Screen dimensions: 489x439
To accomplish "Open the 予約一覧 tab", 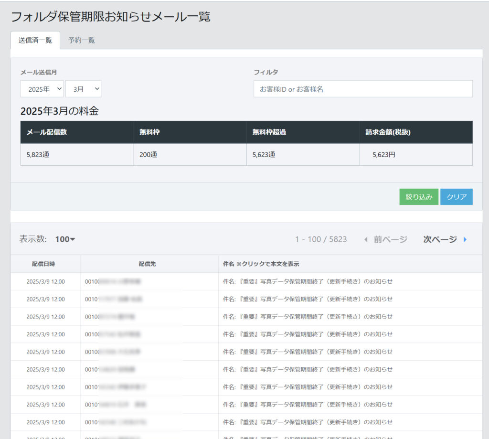I will pos(81,40).
